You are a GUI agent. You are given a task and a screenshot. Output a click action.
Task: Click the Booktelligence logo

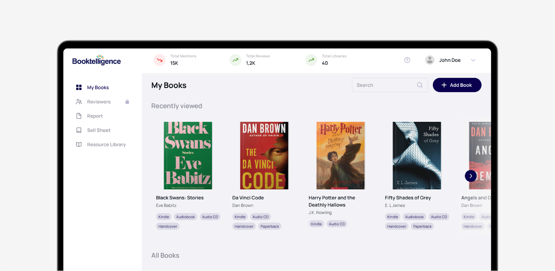coord(96,60)
